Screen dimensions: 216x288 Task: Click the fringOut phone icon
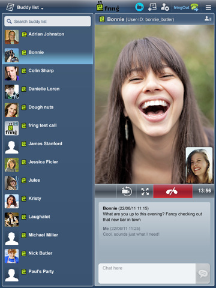click(194, 7)
